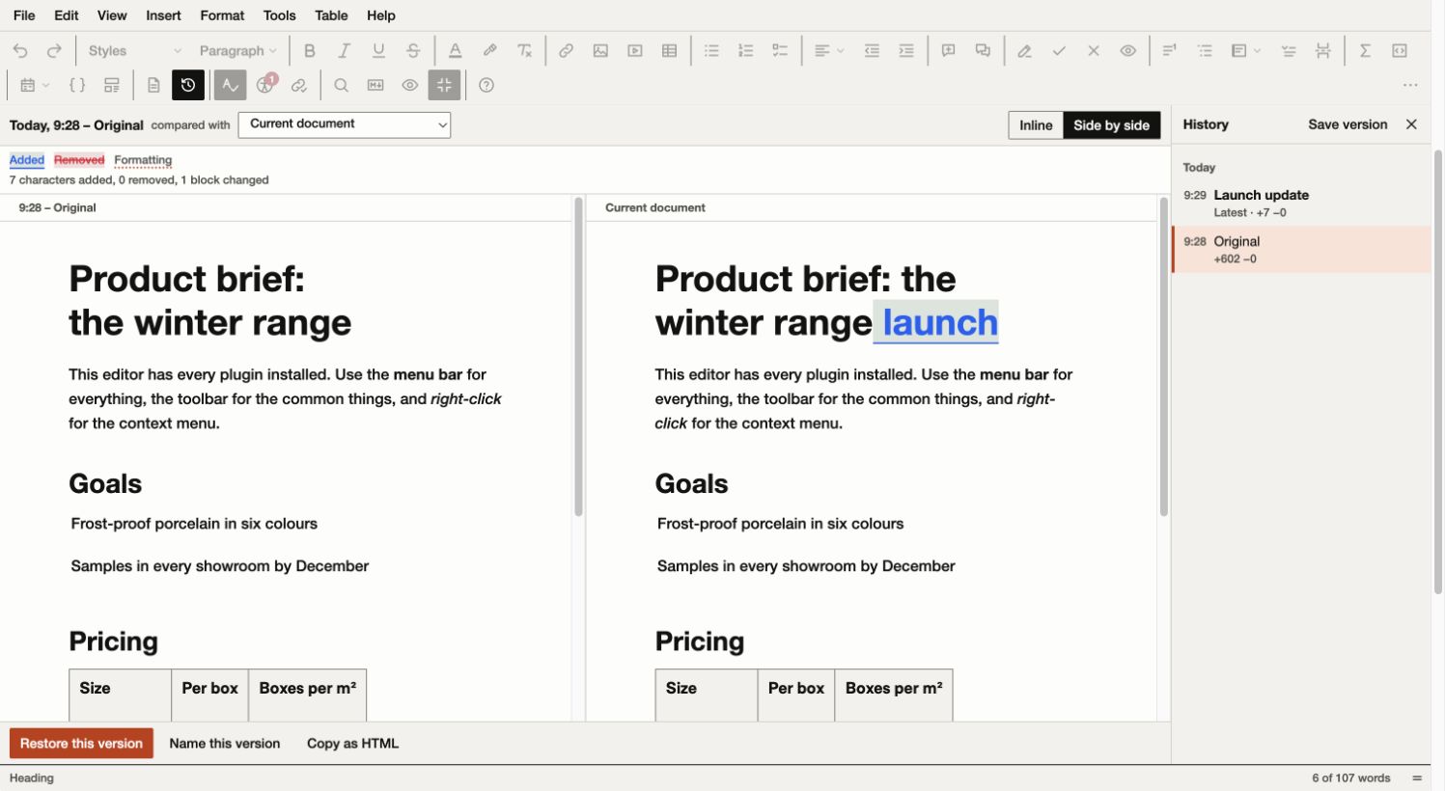This screenshot has width=1445, height=791.
Task: Switch comparison to Inline view
Action: (x=1036, y=125)
